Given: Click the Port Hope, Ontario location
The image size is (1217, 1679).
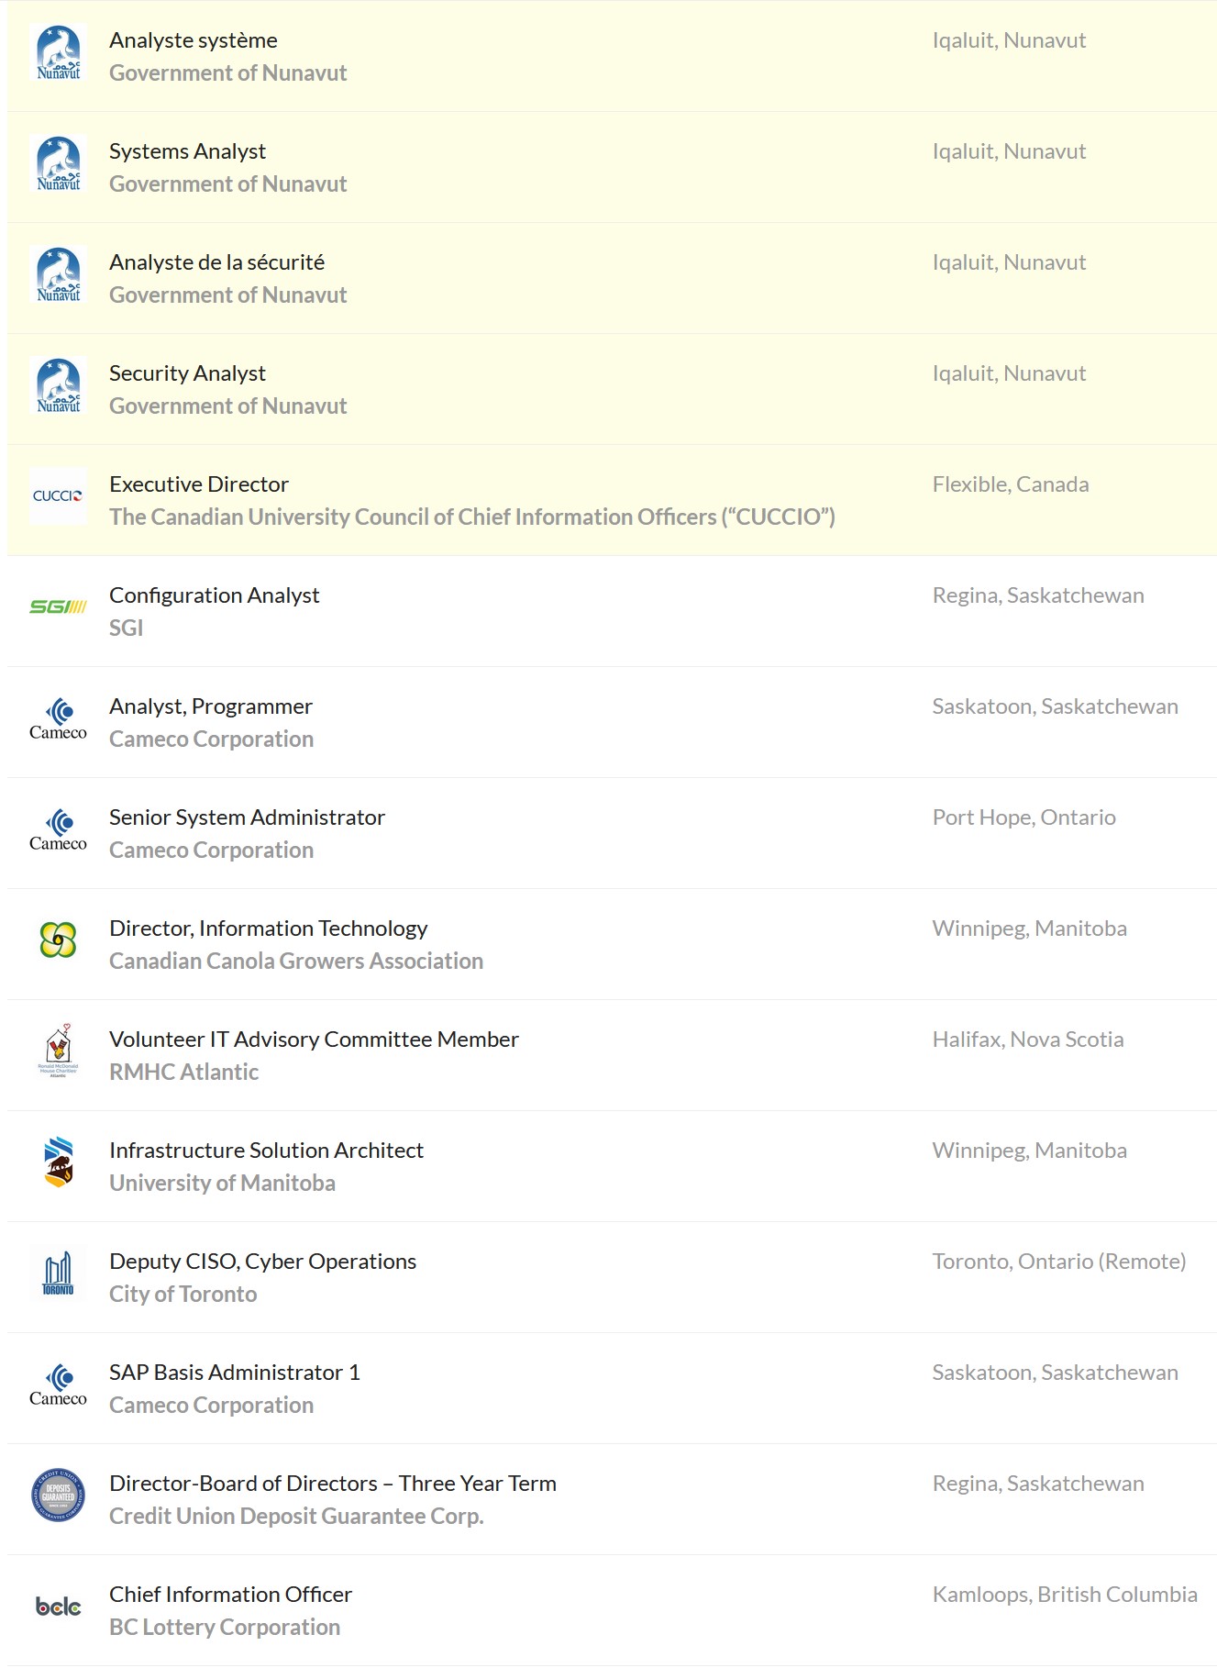Looking at the screenshot, I should pyautogui.click(x=1024, y=817).
